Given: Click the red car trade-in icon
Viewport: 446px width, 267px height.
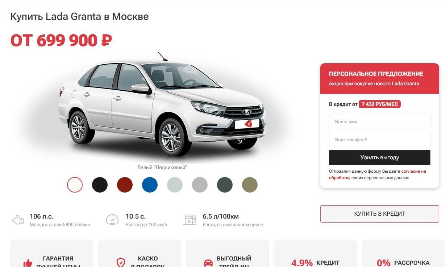Looking at the screenshot, I should point(208,263).
